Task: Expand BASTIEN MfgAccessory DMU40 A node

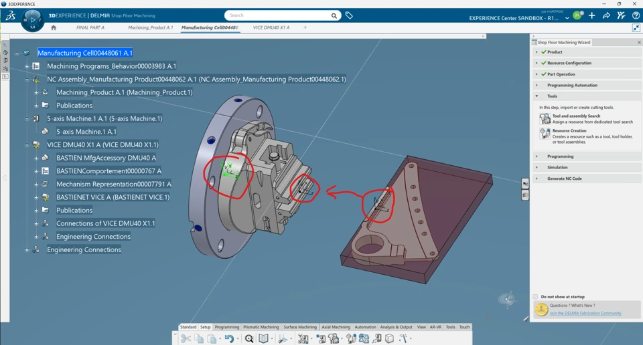Action: (x=36, y=158)
